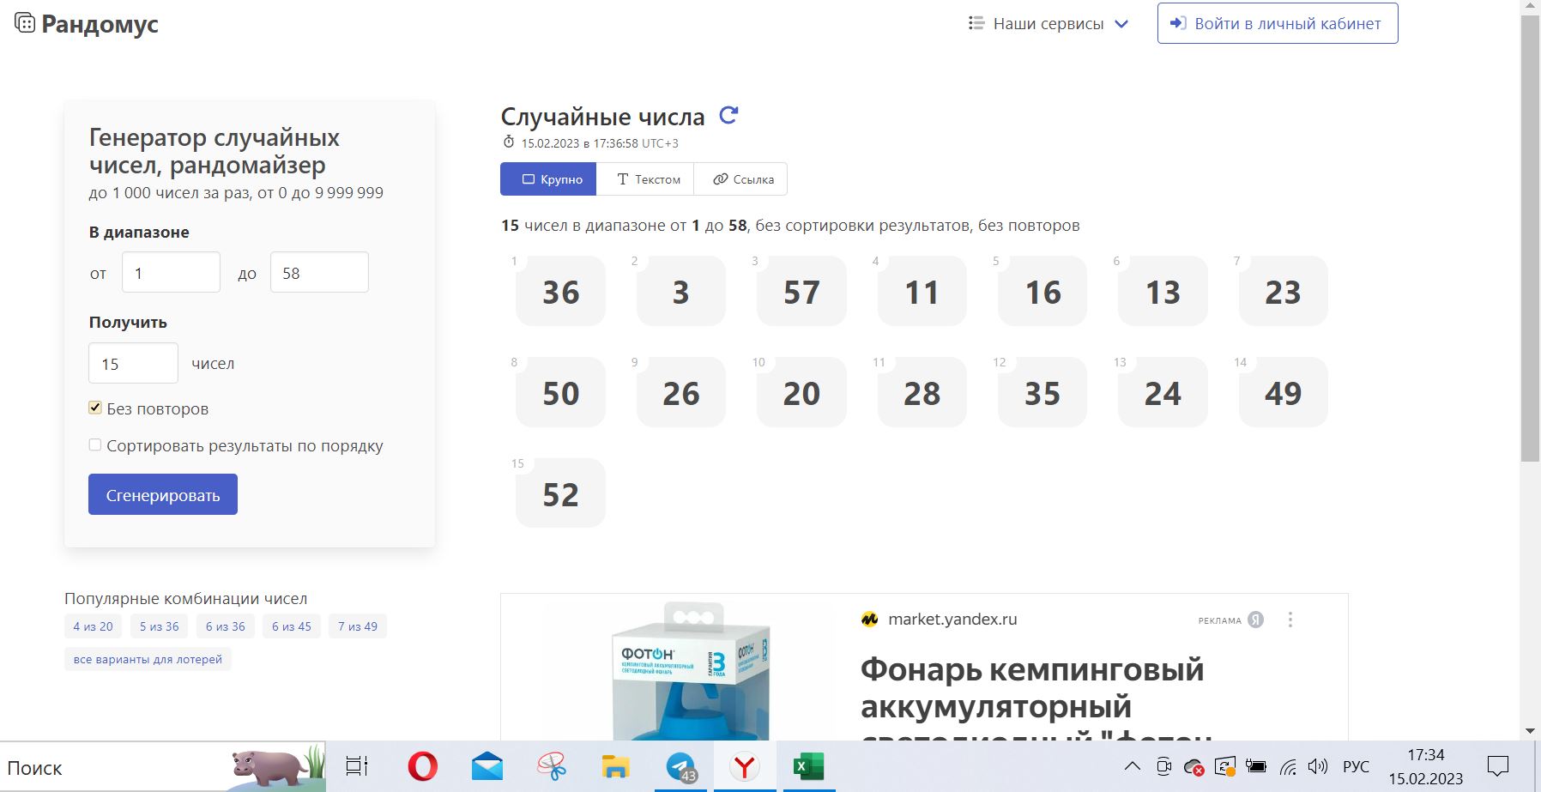Open Telegram with 43 unread messages
This screenshot has width=1541, height=792.
click(x=680, y=767)
